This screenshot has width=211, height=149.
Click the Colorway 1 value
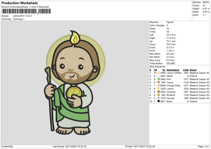click(x=19, y=19)
